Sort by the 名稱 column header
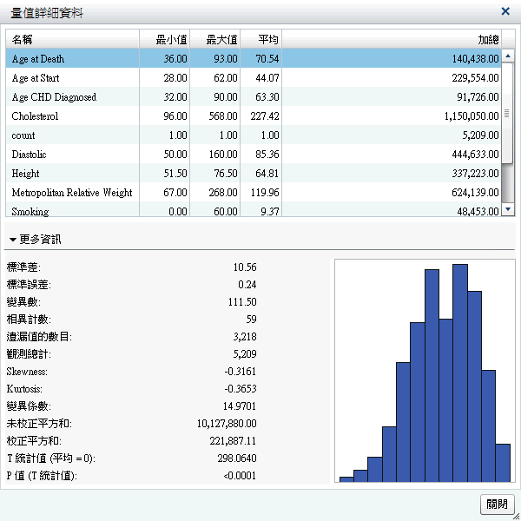Image resolution: width=521 pixels, height=521 pixels. [x=72, y=39]
